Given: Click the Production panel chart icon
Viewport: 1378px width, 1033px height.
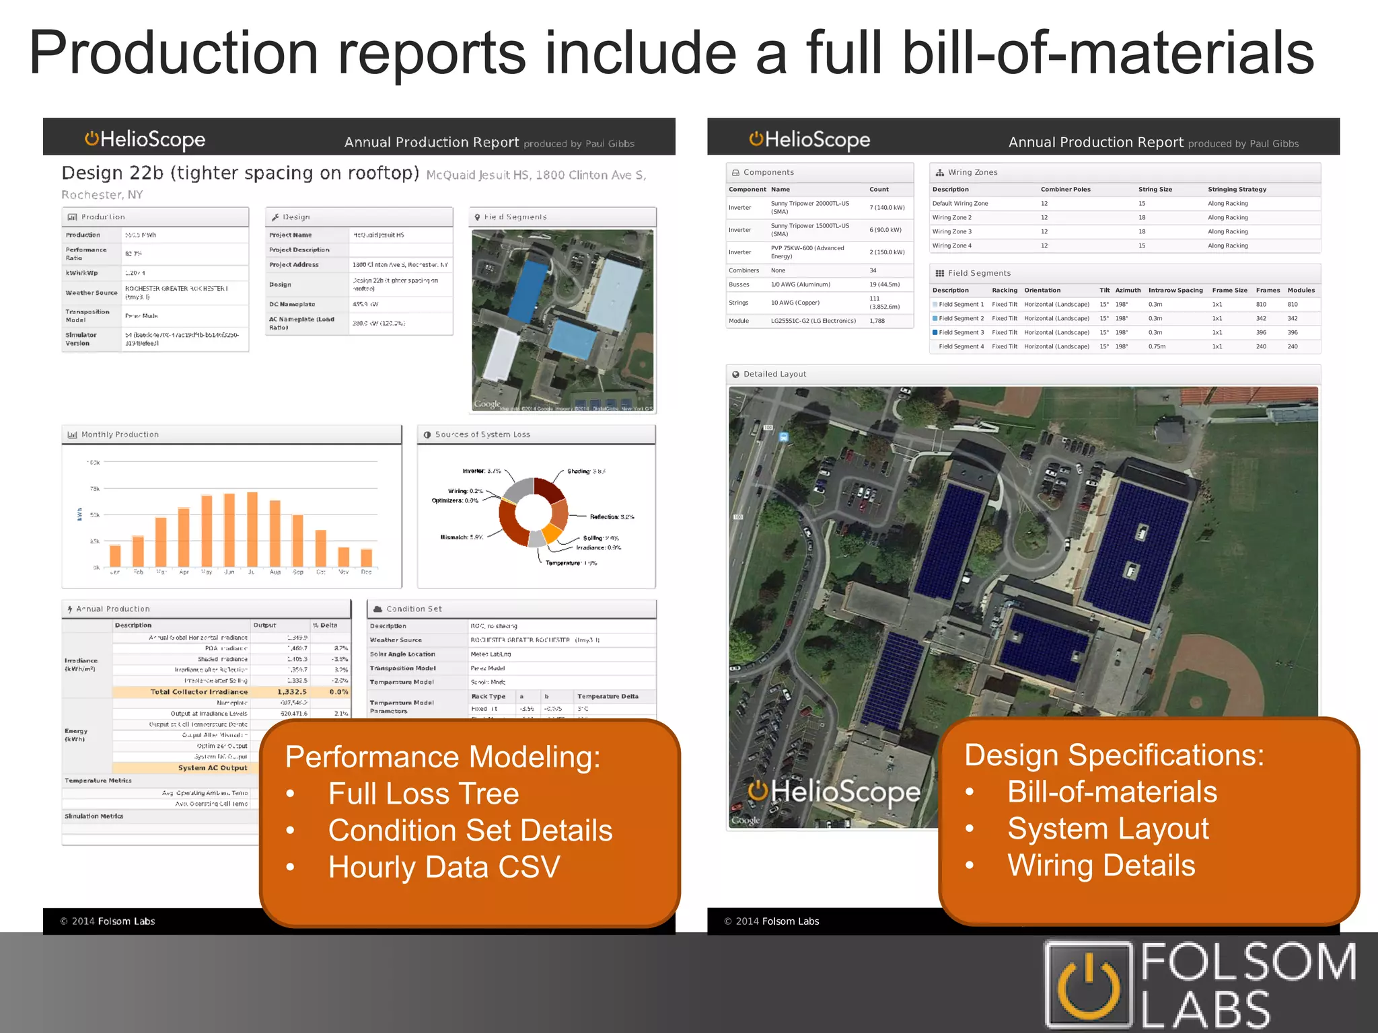Looking at the screenshot, I should [x=72, y=217].
